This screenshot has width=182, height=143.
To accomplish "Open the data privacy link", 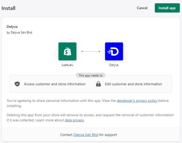I will (x=74, y=120).
